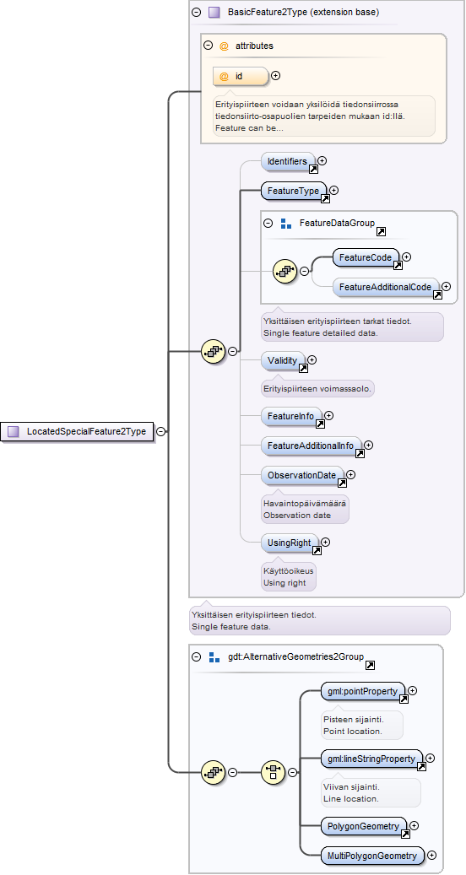
Task: Select the FeatureCode element box
Action: click(366, 257)
